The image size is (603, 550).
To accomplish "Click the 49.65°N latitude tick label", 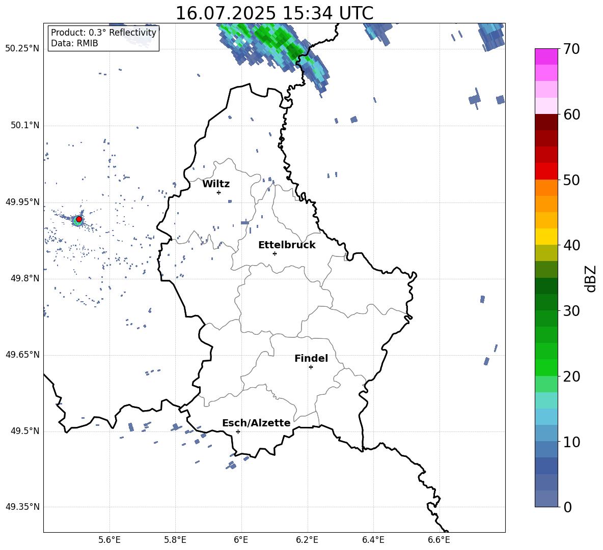I will (x=22, y=354).
